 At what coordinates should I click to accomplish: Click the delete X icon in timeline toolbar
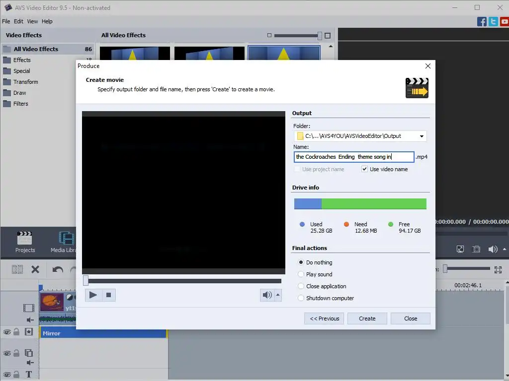(x=35, y=269)
